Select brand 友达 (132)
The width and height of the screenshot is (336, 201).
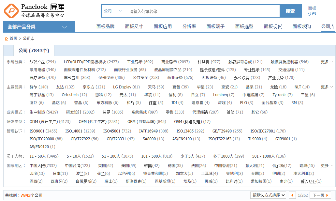tap(66, 87)
